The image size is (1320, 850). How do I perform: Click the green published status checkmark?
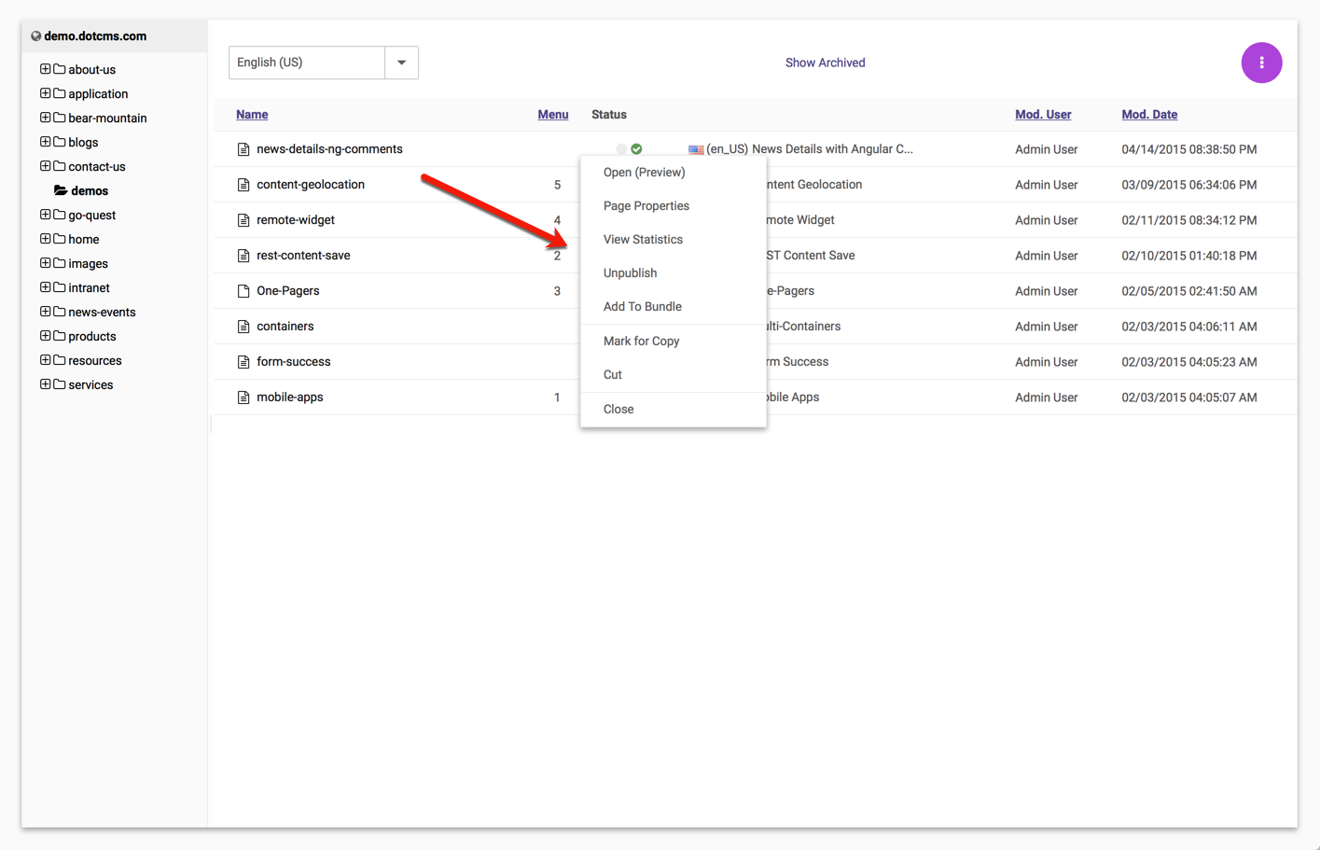click(x=636, y=149)
